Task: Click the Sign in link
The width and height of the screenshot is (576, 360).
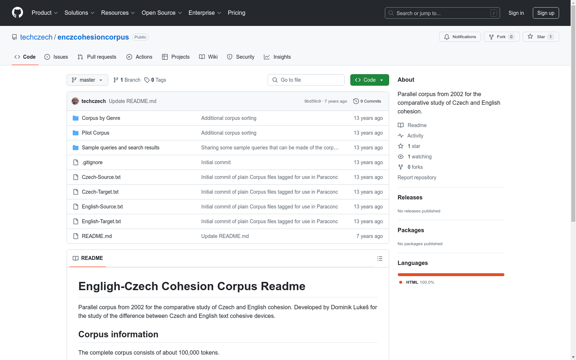Action: [516, 13]
